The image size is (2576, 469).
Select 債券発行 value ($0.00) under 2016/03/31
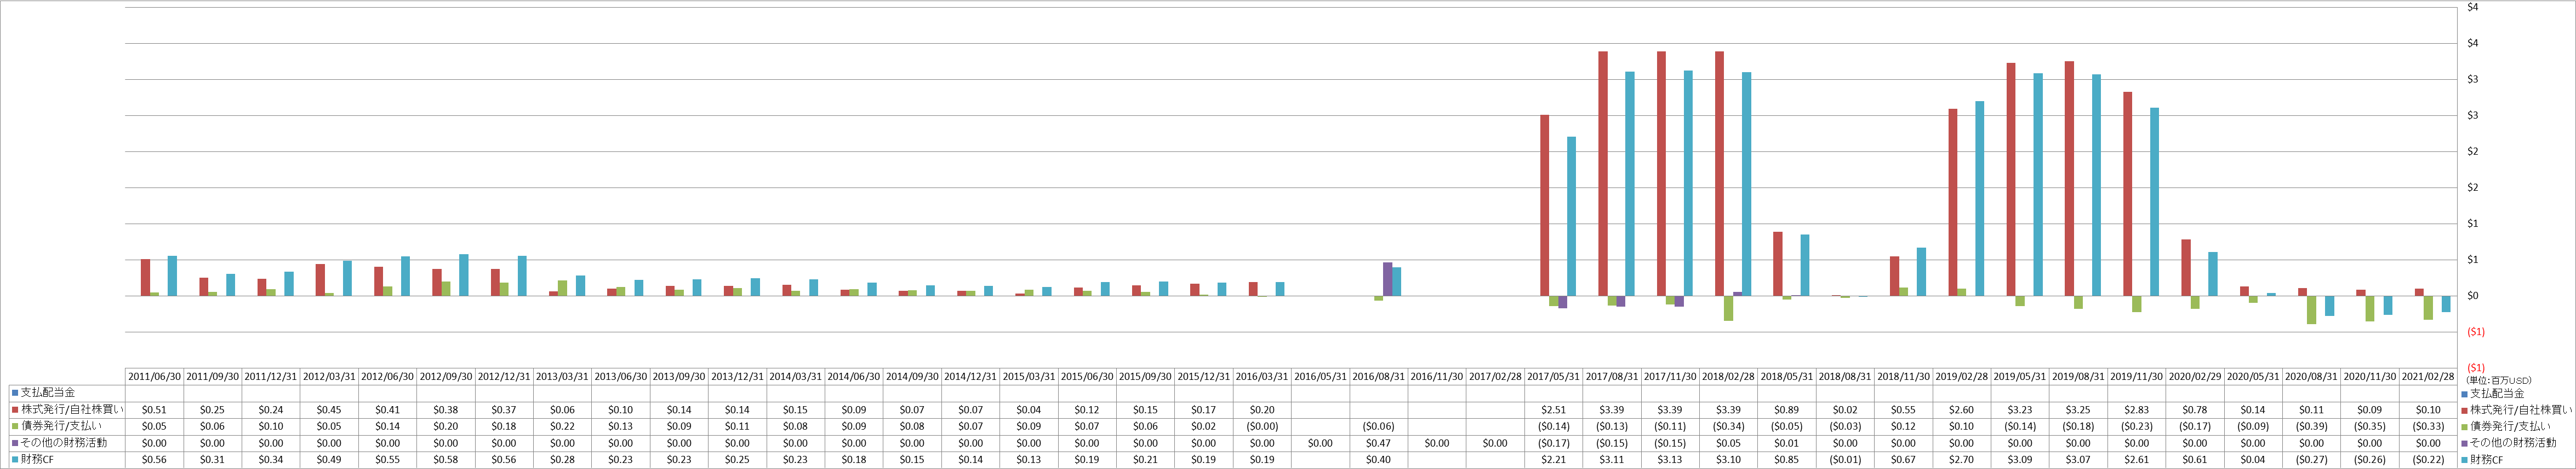[1262, 426]
